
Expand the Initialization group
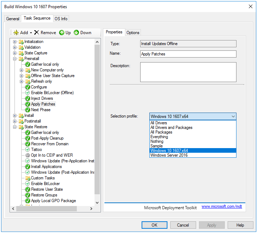[15, 42]
